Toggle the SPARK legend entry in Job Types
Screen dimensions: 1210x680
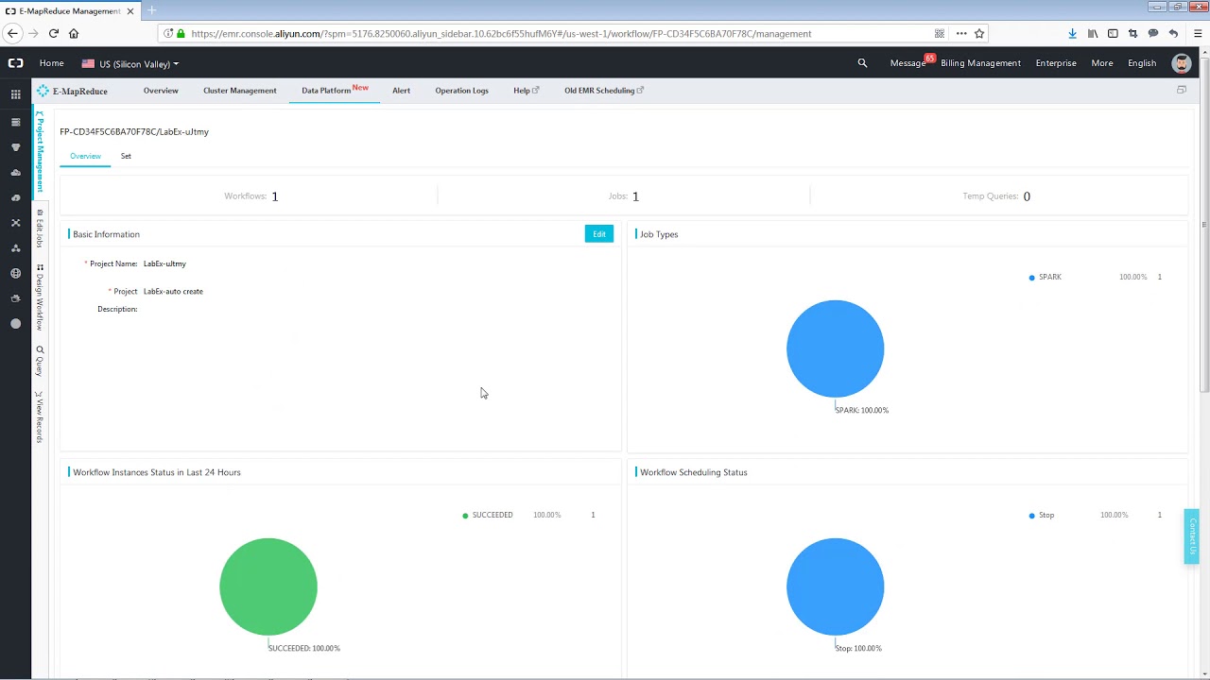(x=1046, y=277)
